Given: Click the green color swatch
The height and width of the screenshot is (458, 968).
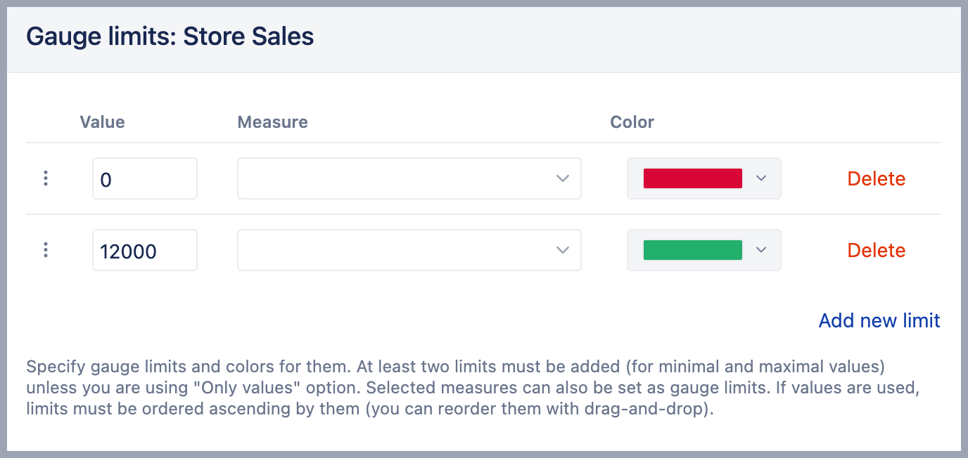Looking at the screenshot, I should point(692,250).
